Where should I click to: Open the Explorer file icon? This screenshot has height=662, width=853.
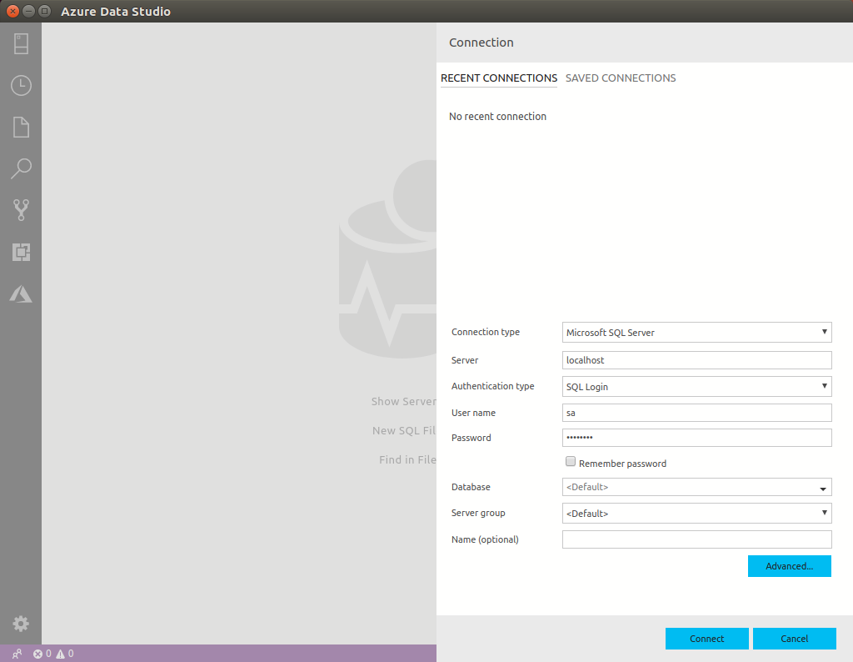21,127
